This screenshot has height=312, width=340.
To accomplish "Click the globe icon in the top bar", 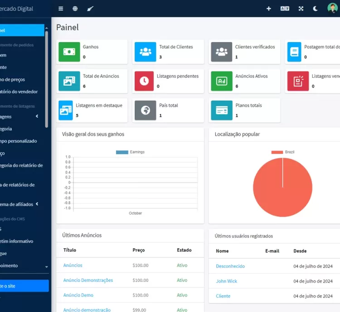I will tap(75, 9).
